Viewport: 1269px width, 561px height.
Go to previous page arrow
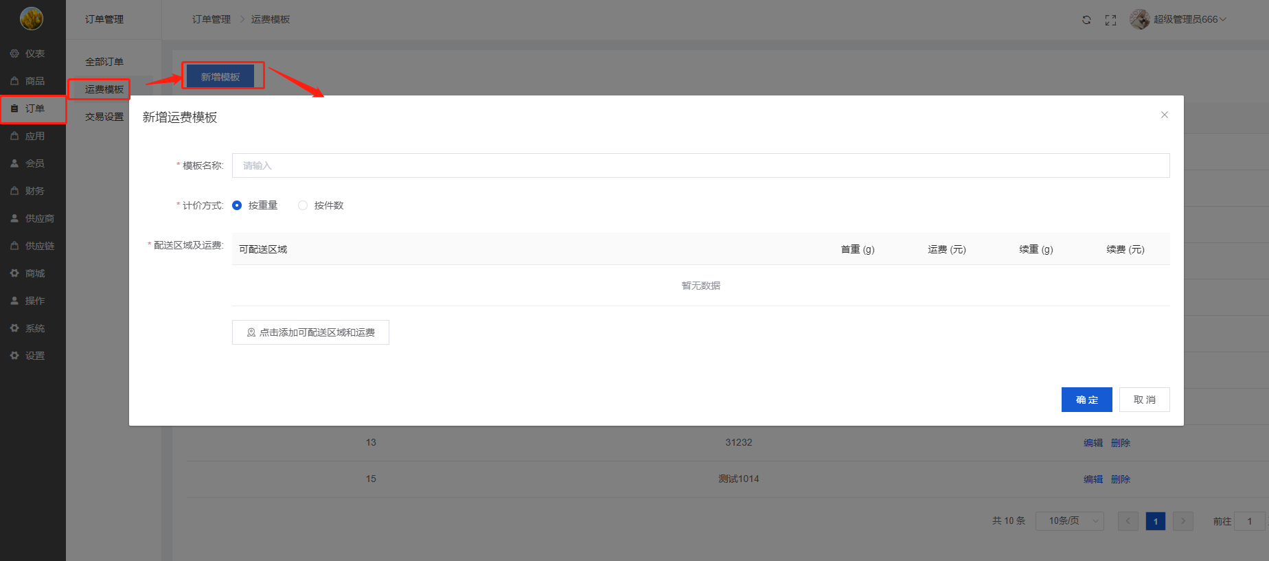(x=1128, y=521)
